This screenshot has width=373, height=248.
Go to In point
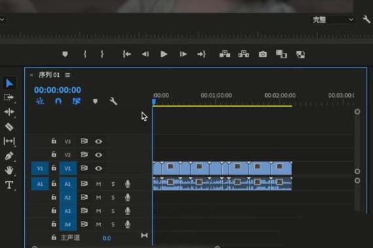127,54
